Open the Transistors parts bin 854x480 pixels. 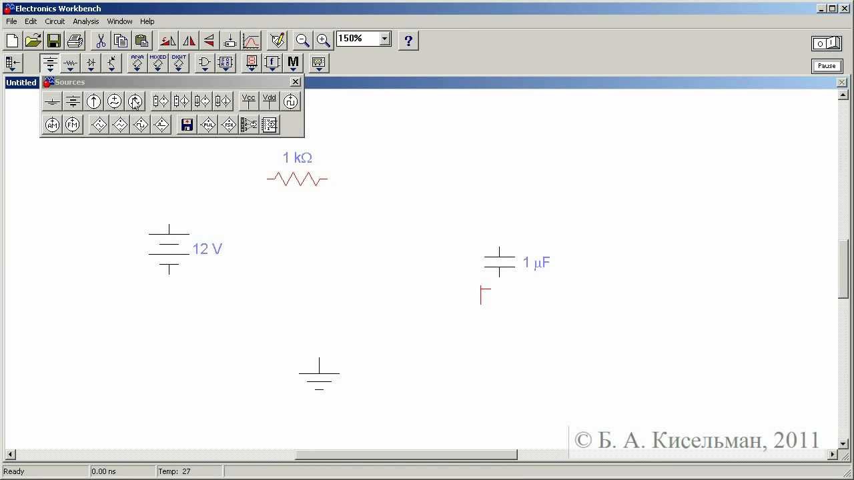(x=111, y=63)
